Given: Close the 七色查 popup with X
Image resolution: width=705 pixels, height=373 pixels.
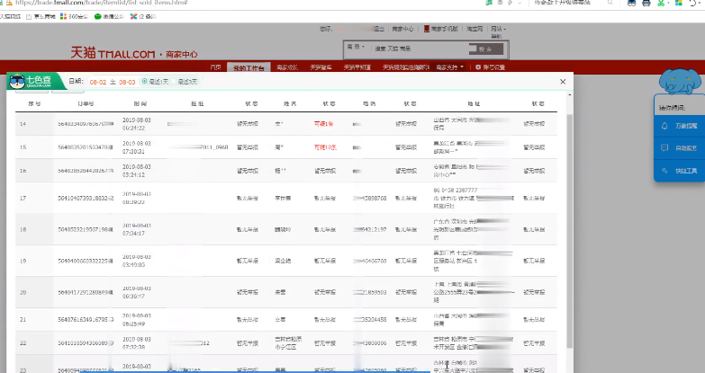Looking at the screenshot, I should pyautogui.click(x=563, y=82).
